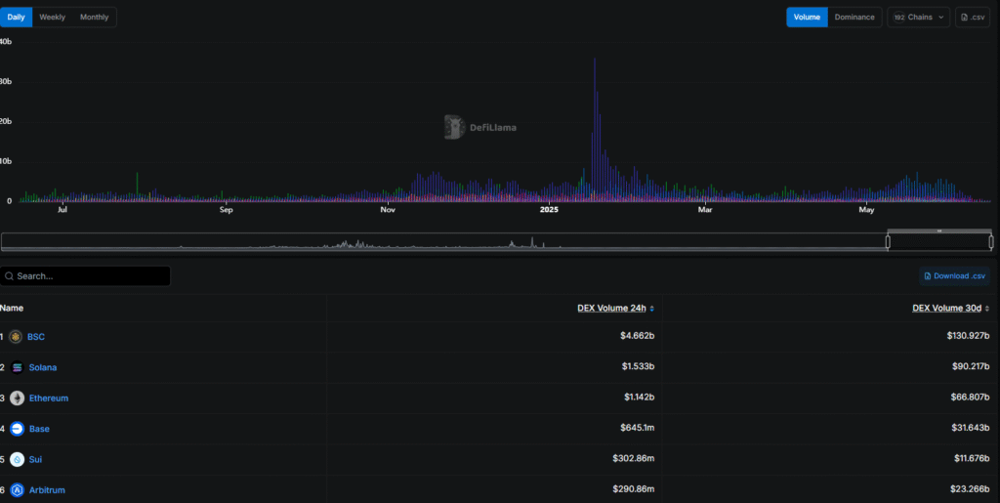Click the range selector top grip

point(939,231)
